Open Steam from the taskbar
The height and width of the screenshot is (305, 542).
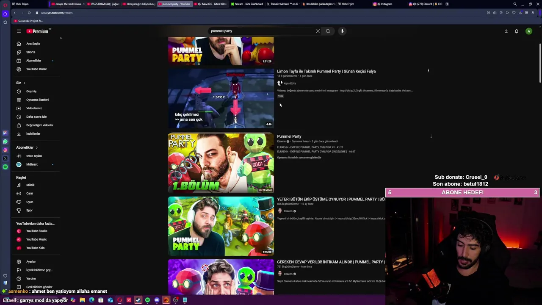[138, 300]
